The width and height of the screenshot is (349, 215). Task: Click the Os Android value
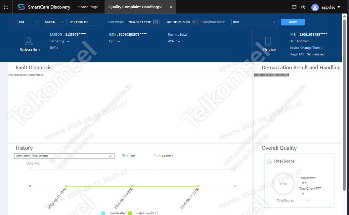302,41
